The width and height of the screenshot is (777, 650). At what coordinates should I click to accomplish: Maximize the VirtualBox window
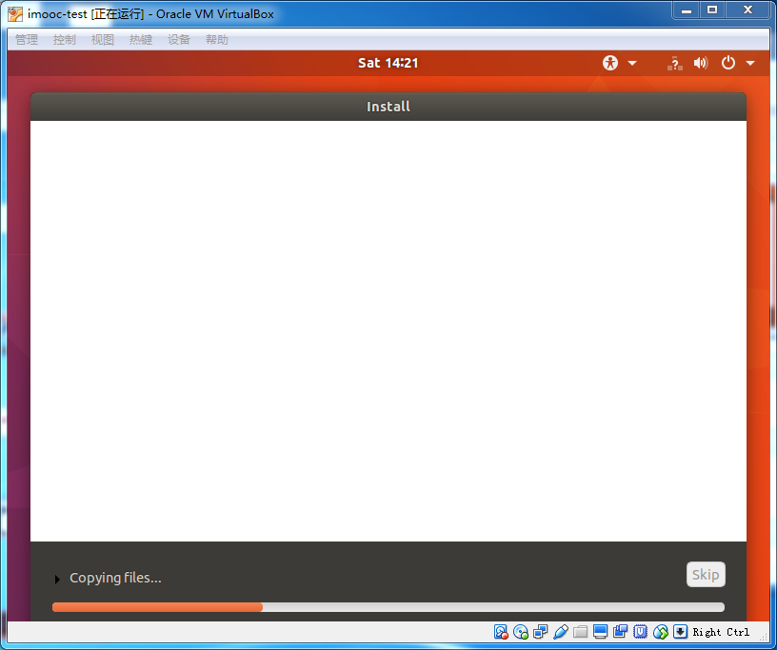712,10
